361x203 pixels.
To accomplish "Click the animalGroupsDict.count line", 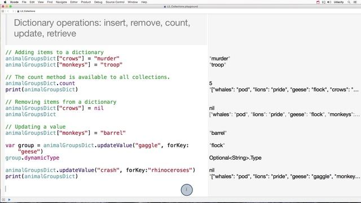I will (x=40, y=83).
